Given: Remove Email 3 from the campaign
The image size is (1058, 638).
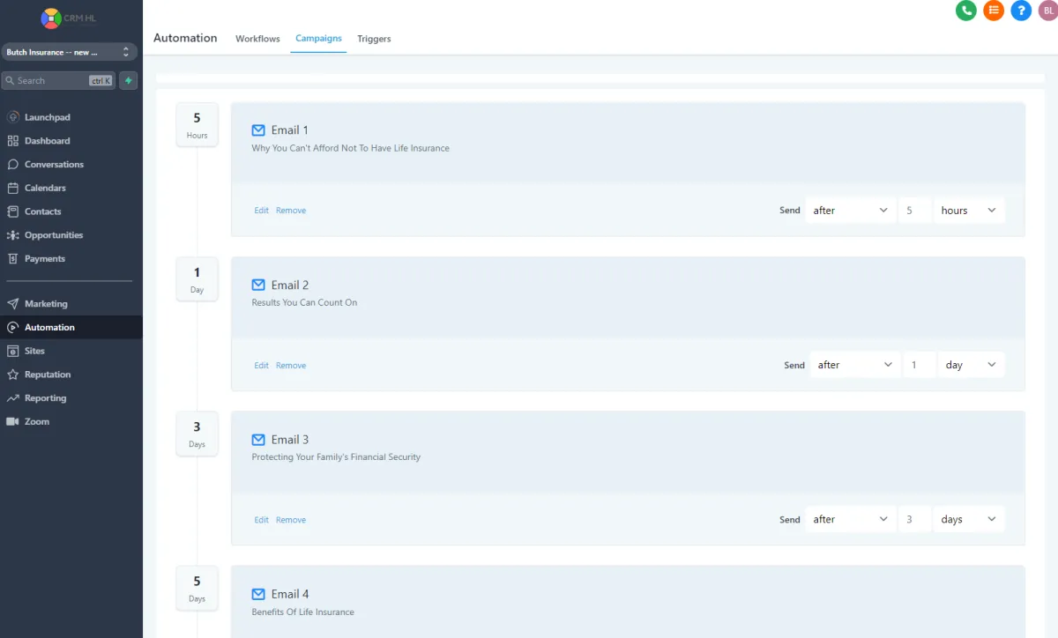Looking at the screenshot, I should point(291,520).
